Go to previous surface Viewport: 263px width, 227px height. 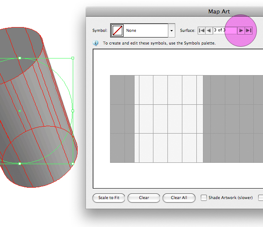tap(209, 31)
